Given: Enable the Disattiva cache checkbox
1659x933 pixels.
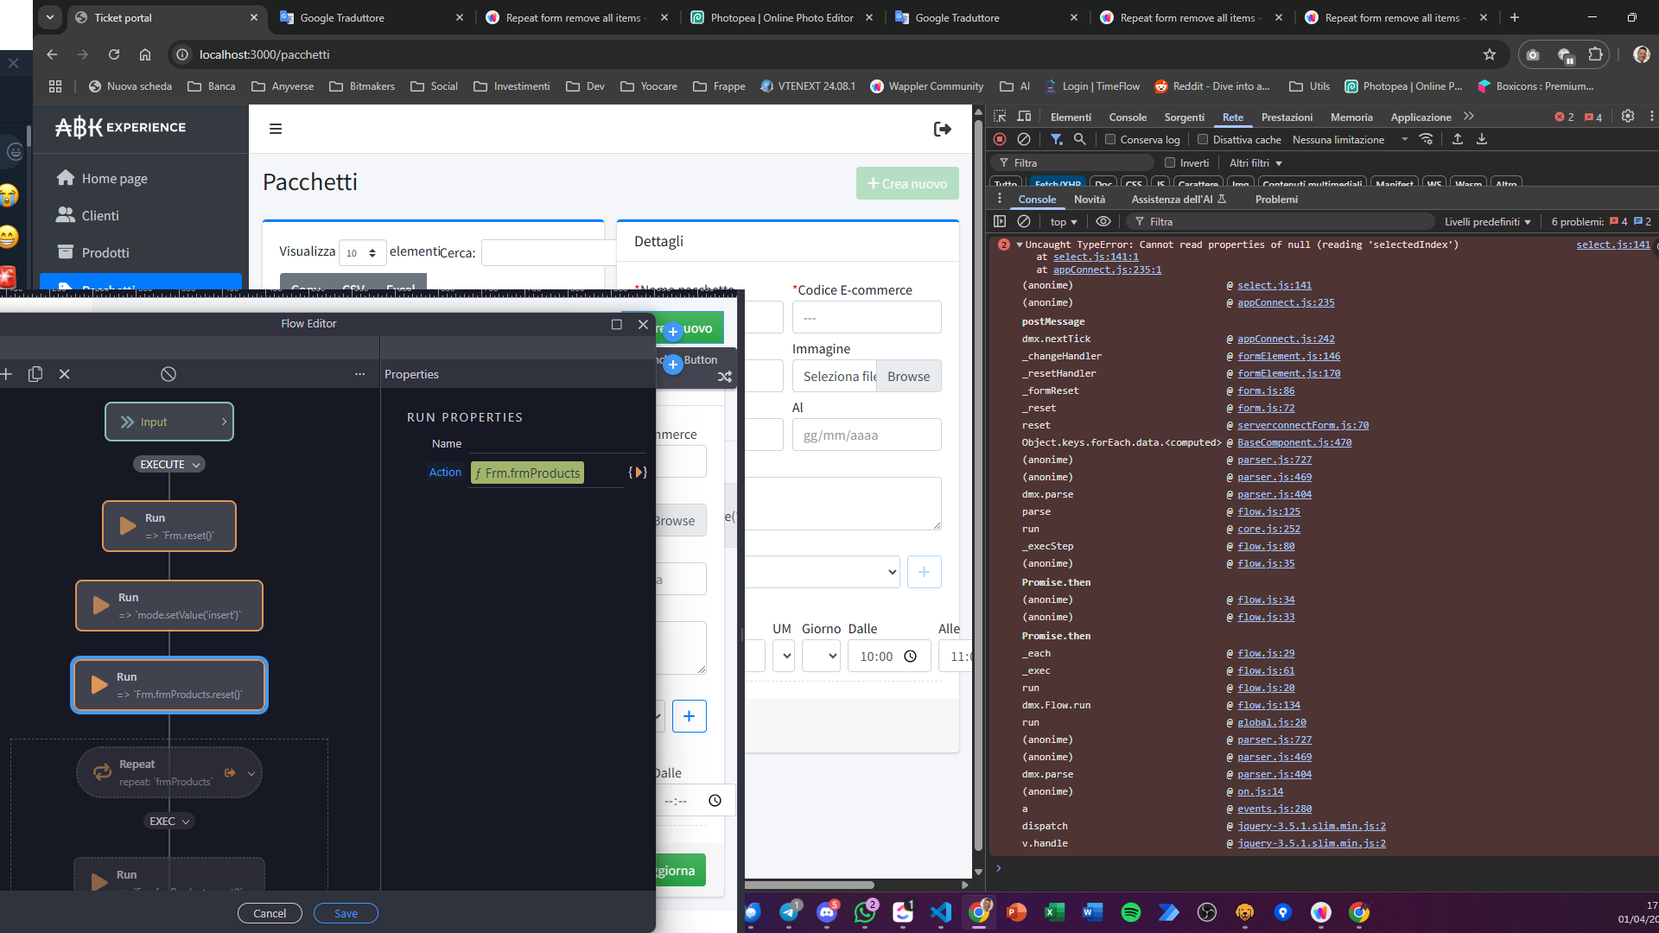Looking at the screenshot, I should (1202, 139).
